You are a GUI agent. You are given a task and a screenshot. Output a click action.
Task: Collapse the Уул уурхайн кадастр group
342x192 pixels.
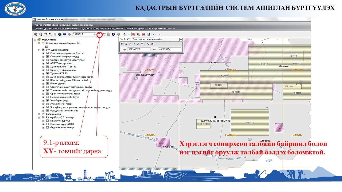tap(39, 50)
